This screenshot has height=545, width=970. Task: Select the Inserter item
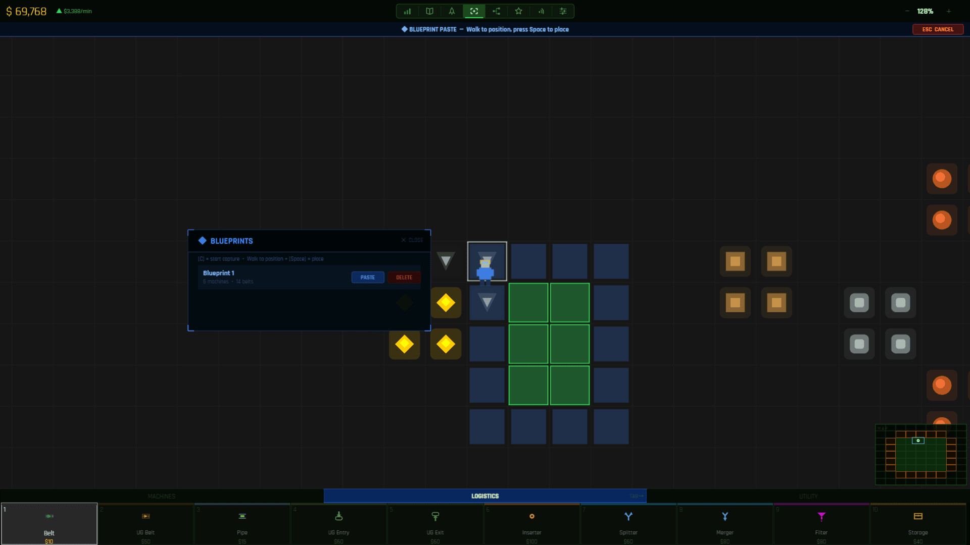point(531,524)
